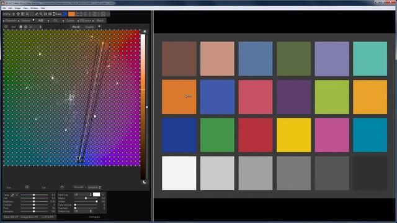Click the polar circle grid icon
Image resolution: width=397 pixels, height=223 pixels.
coord(25,27)
